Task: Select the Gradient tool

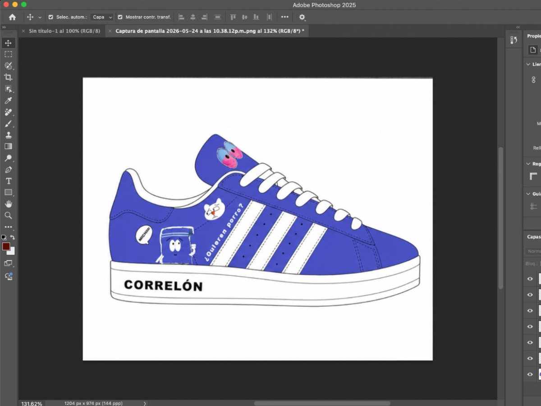Action: (x=8, y=146)
